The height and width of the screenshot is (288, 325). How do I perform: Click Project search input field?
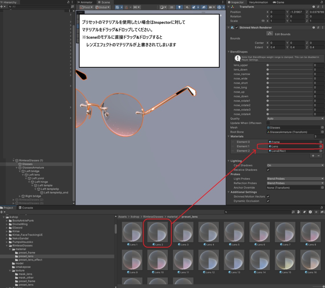(258, 212)
